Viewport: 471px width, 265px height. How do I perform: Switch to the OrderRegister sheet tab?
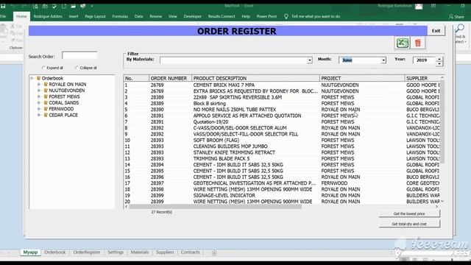tap(87, 252)
